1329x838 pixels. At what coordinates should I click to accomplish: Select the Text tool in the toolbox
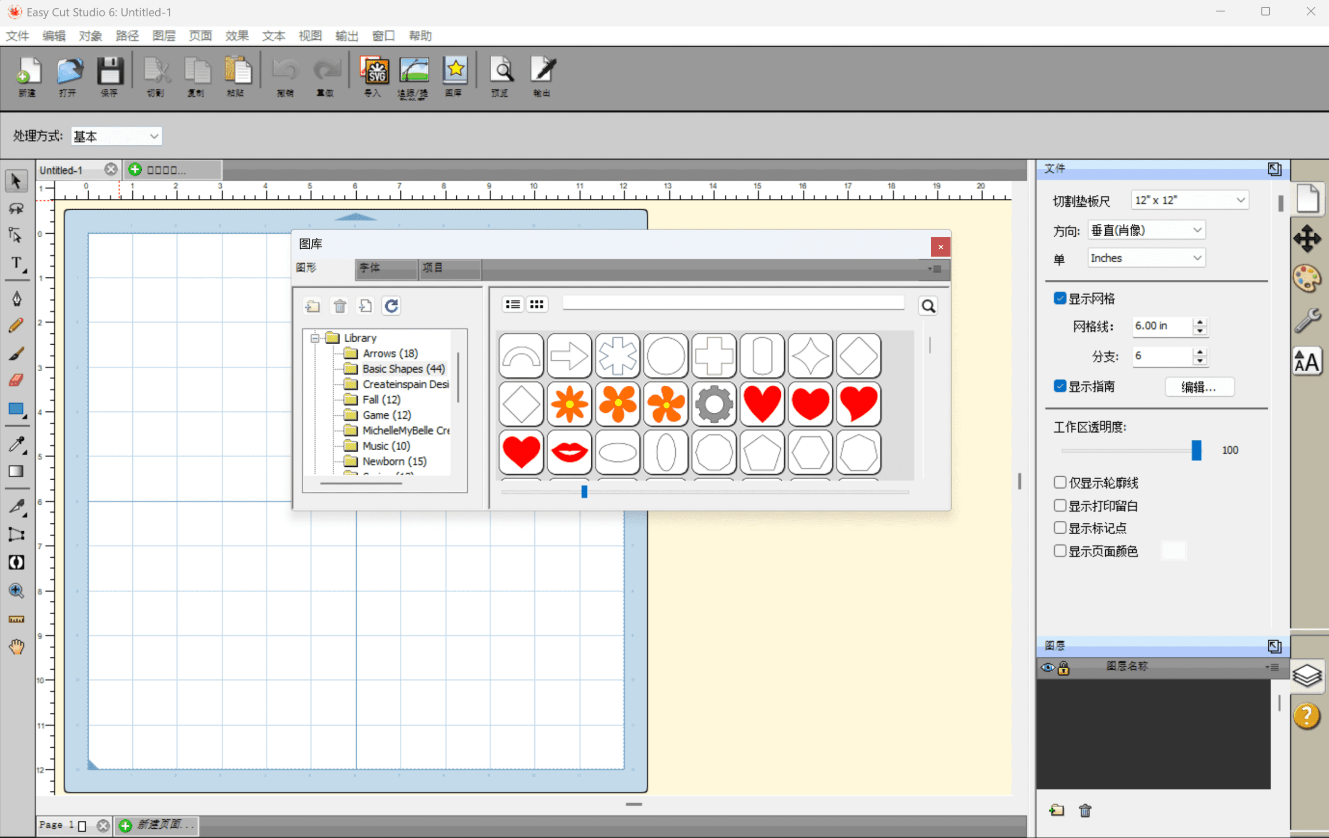(x=17, y=263)
